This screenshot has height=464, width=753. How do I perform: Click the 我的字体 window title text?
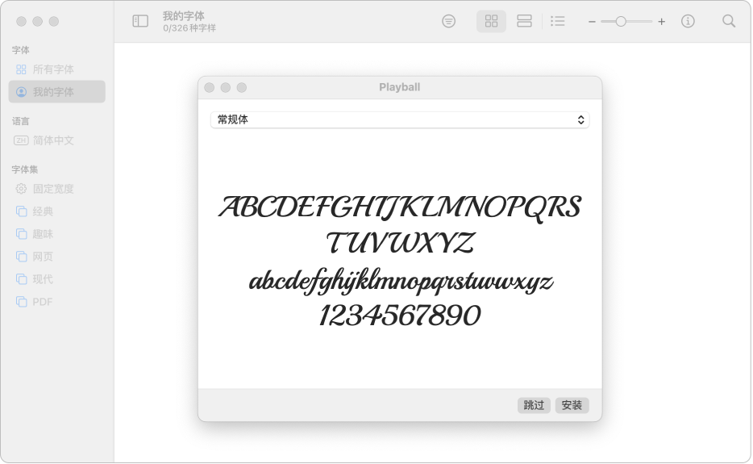coord(184,16)
